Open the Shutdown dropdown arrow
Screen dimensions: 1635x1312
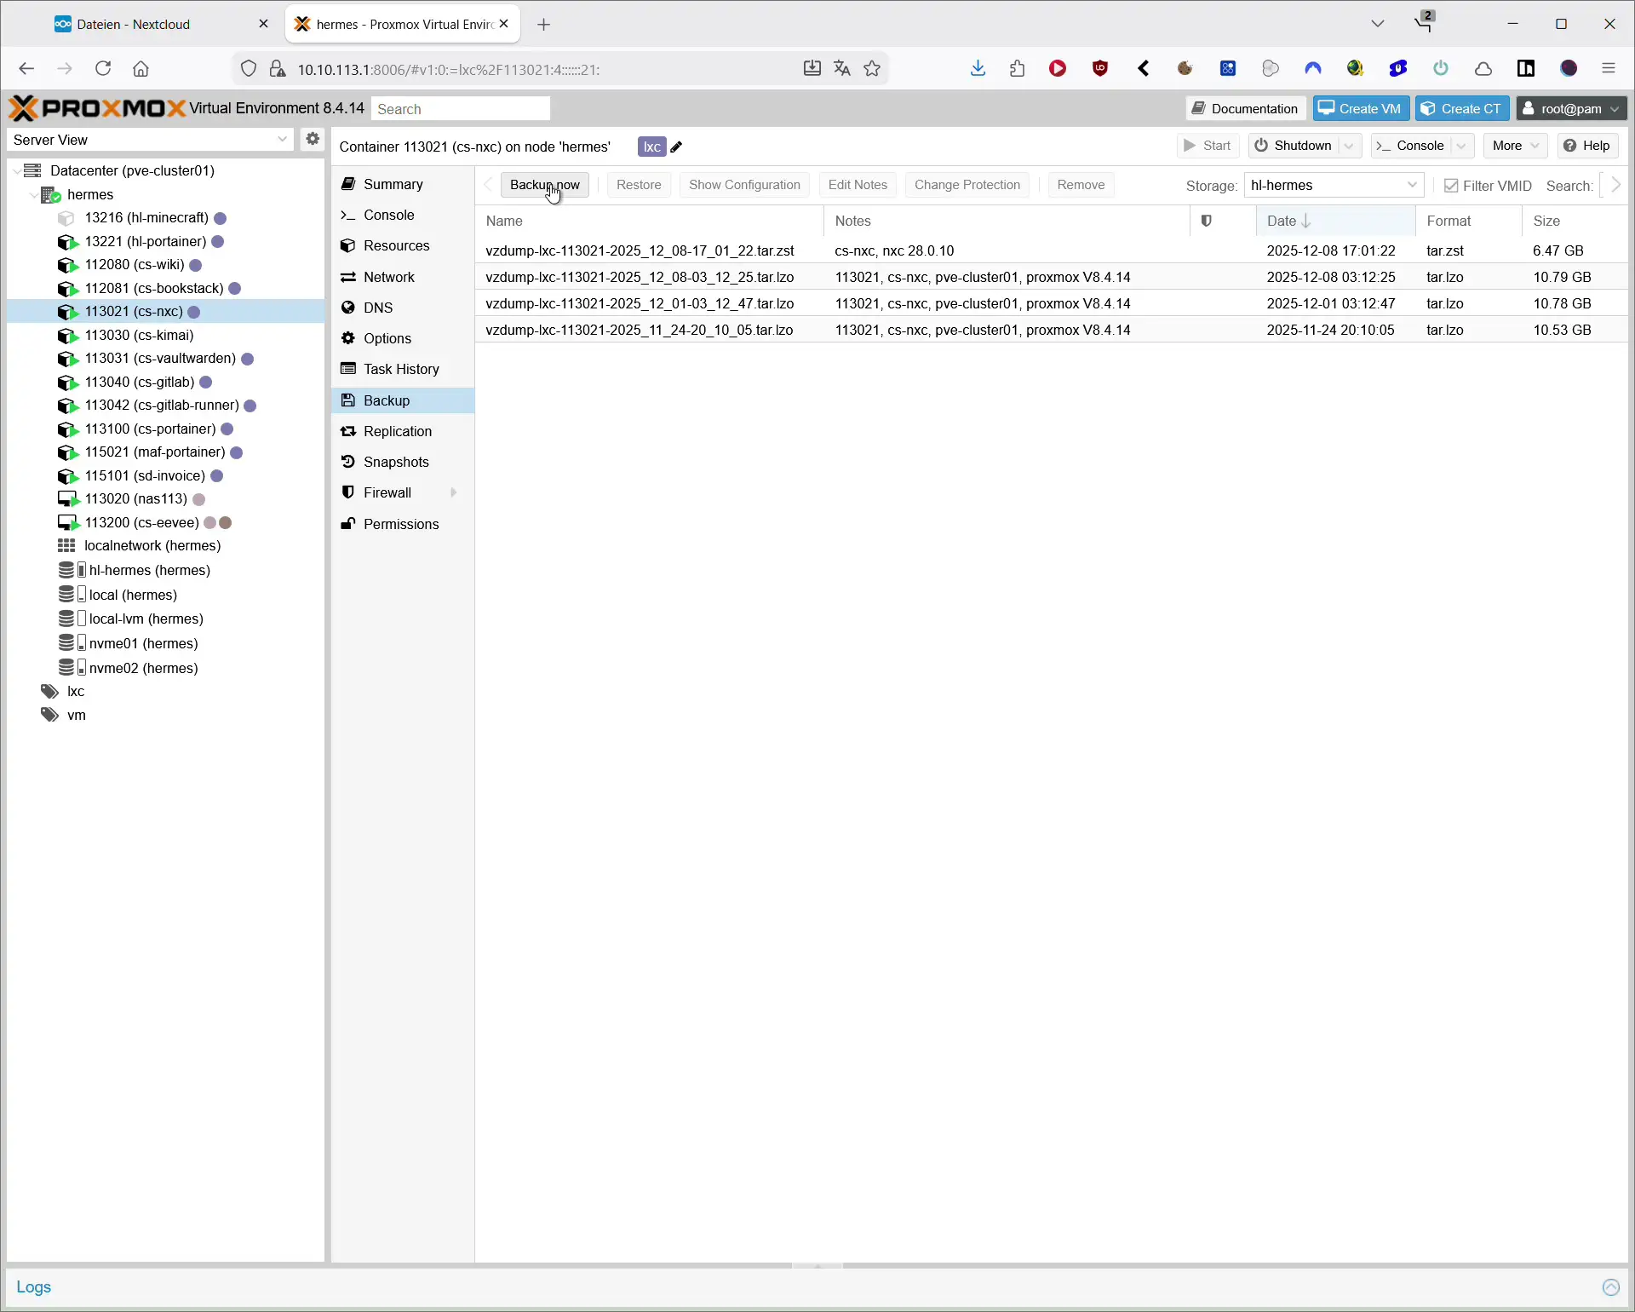tap(1350, 145)
